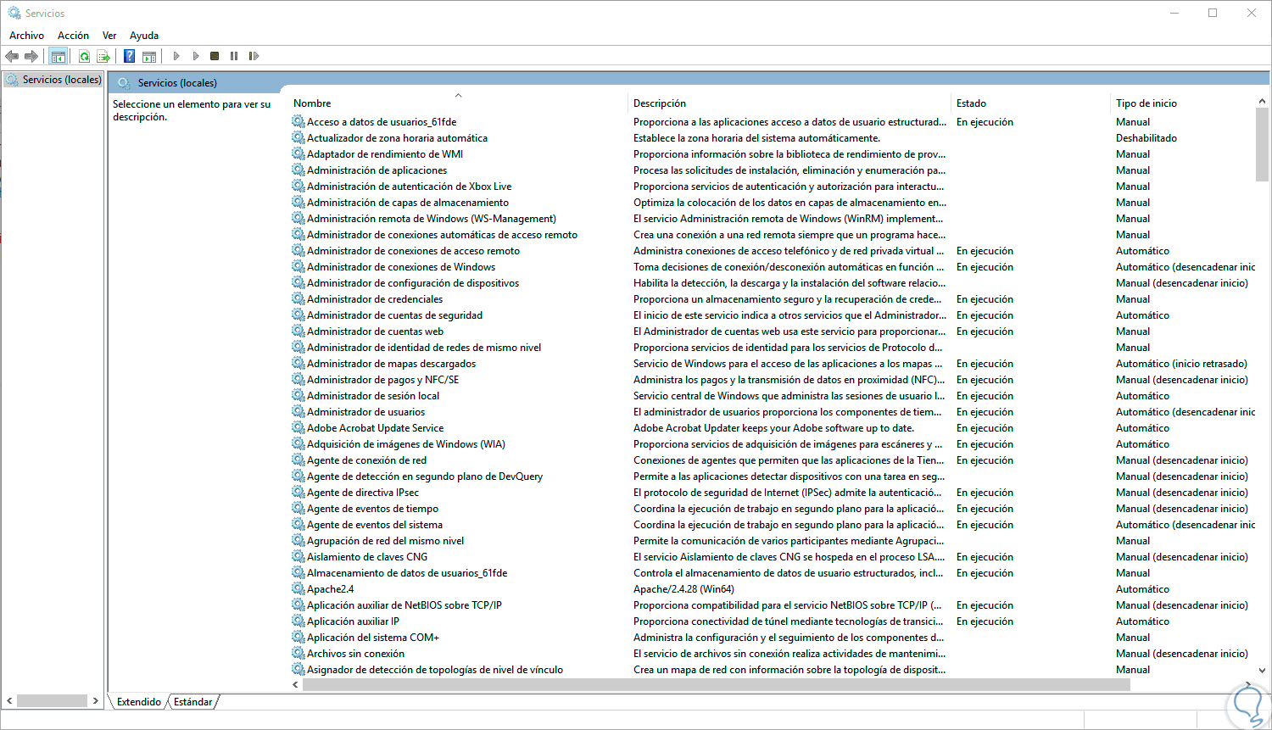Viewport: 1272px width, 730px height.
Task: Select Administrador de pagos y NFC/SE
Action: point(382,379)
